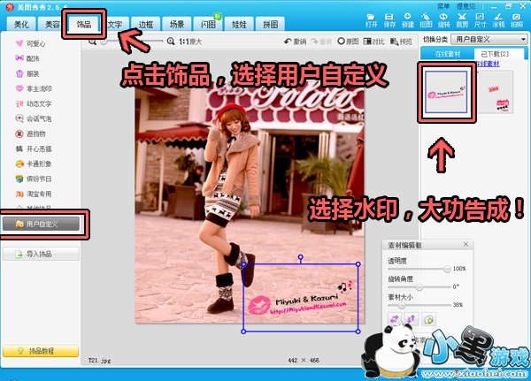Select the 卡通形象 category
Screen dimensions: 531x381
(x=34, y=164)
